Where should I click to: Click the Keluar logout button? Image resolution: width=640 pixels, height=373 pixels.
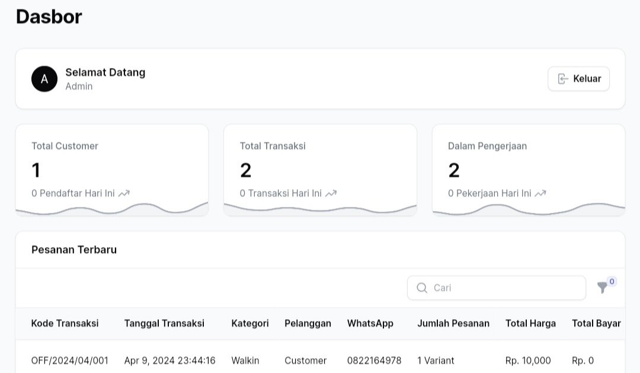tap(578, 79)
